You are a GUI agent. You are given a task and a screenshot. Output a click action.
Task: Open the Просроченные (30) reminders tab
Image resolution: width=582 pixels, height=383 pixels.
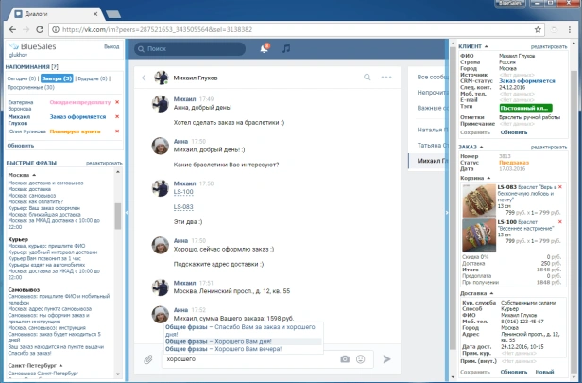(x=30, y=86)
